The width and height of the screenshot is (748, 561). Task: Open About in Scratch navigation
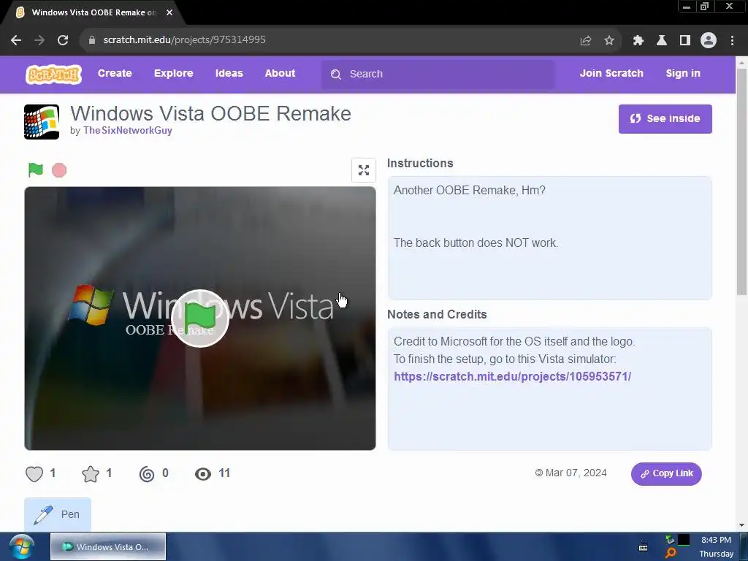[280, 74]
